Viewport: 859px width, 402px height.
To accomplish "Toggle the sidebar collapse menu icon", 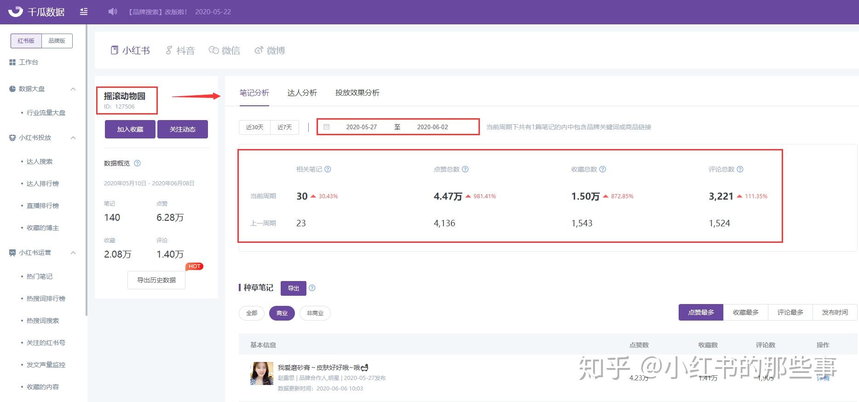I will point(84,11).
